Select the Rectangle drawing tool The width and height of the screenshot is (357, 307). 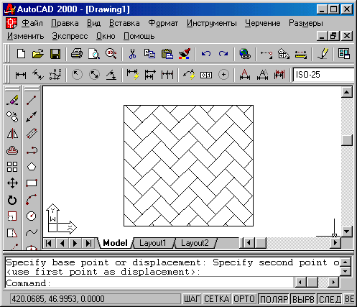point(32,183)
